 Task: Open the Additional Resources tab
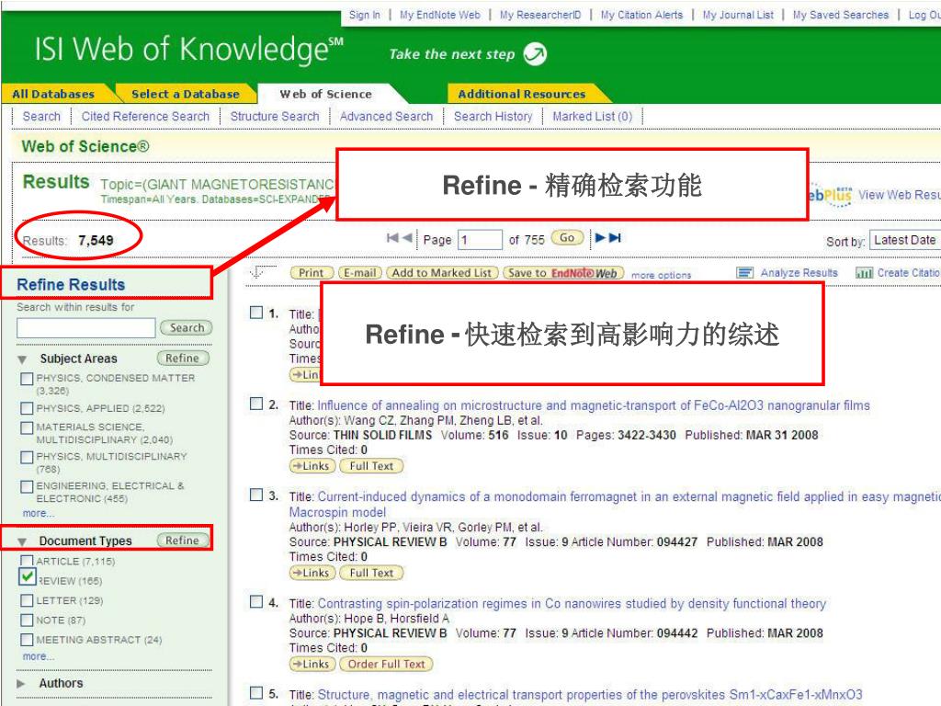click(x=522, y=94)
